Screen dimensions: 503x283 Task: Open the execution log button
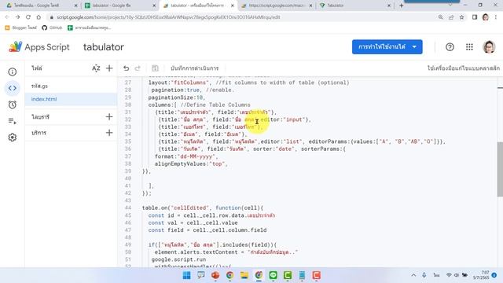[x=194, y=68]
